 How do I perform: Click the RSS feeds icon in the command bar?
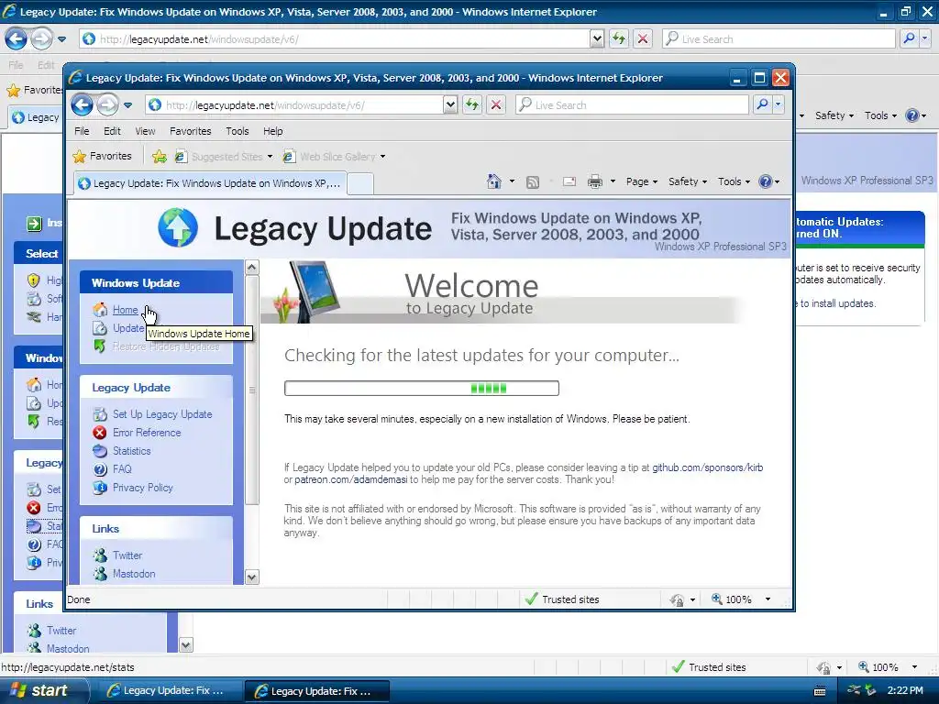(533, 182)
